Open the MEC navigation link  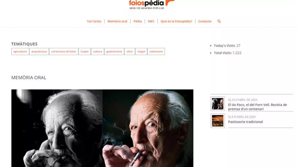pyautogui.click(x=151, y=21)
